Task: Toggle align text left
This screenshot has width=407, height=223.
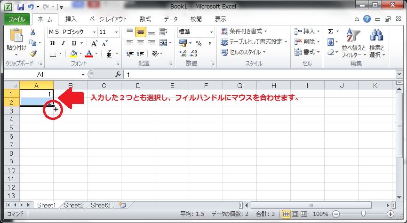Action: point(130,42)
